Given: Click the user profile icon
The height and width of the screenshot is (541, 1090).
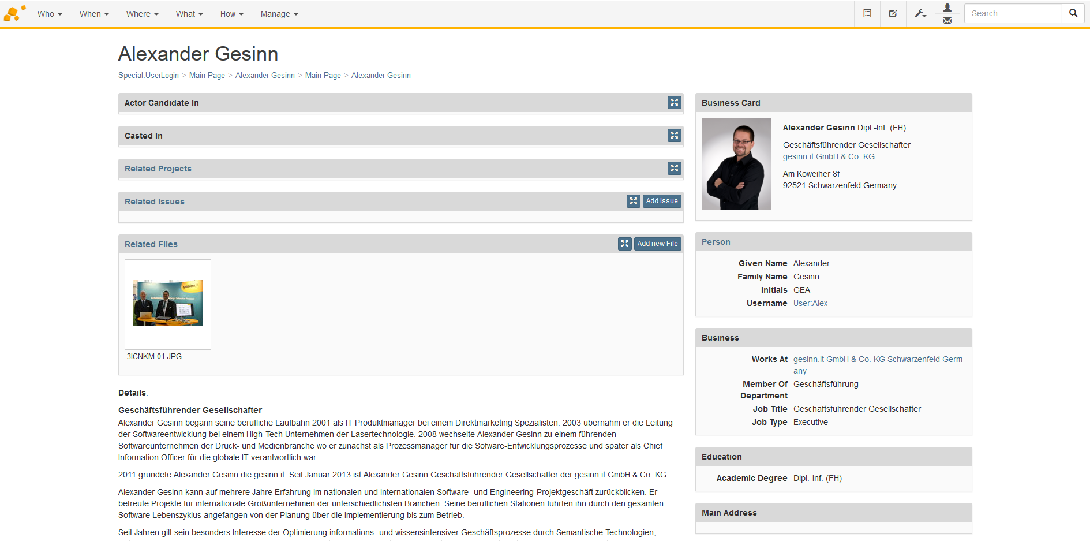Looking at the screenshot, I should 947,8.
